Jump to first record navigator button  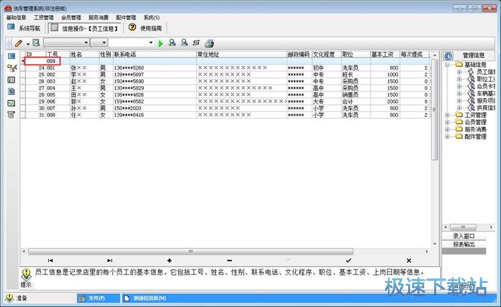[x=50, y=260]
